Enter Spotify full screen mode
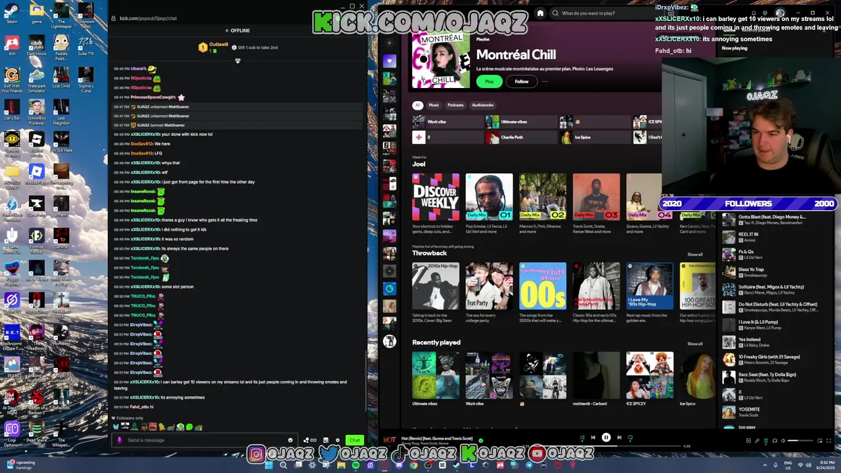The image size is (841, 473). (x=829, y=441)
